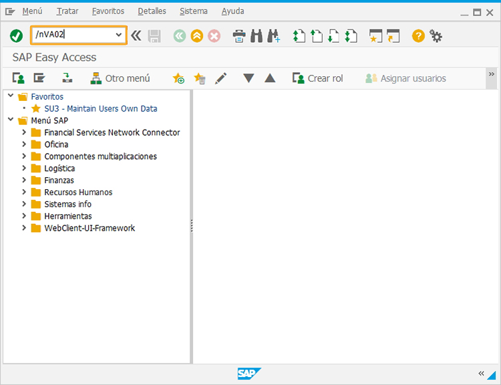Collapse the Menú SAP tree node
The image size is (501, 385).
11,120
